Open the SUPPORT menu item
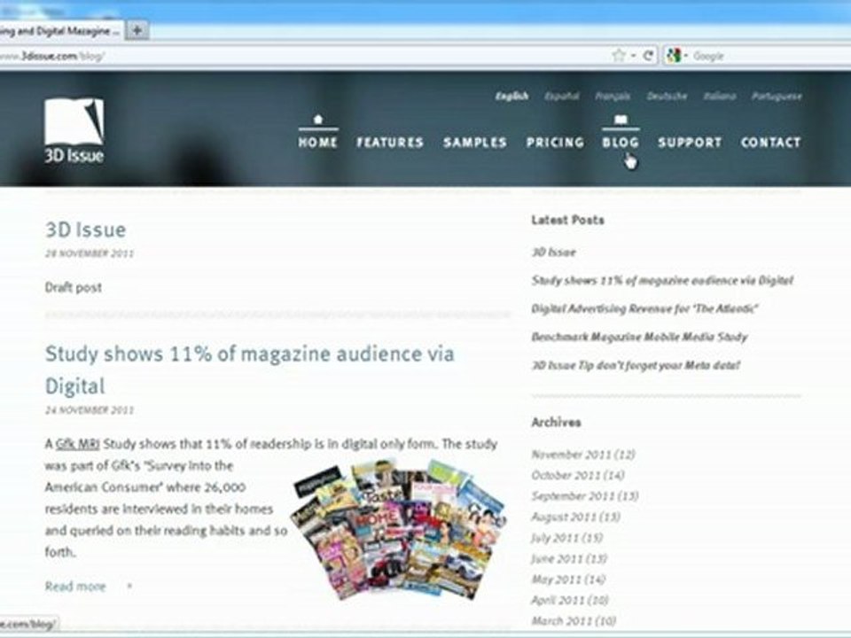This screenshot has width=851, height=638. click(690, 142)
